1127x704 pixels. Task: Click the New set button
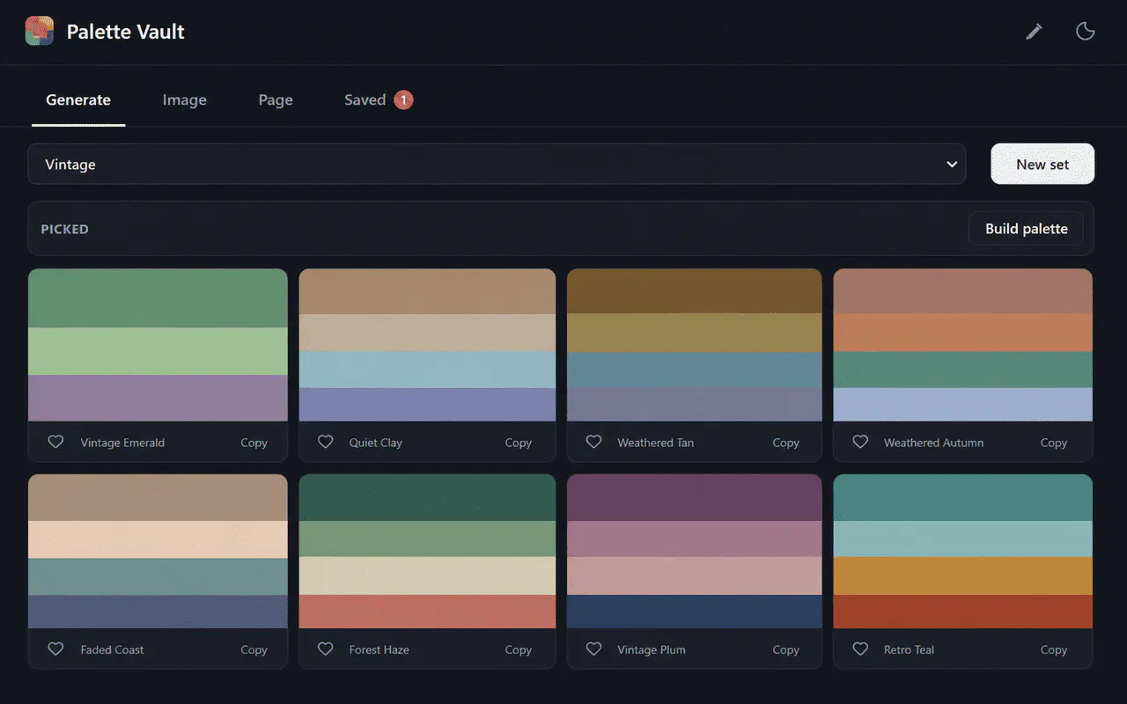point(1042,165)
